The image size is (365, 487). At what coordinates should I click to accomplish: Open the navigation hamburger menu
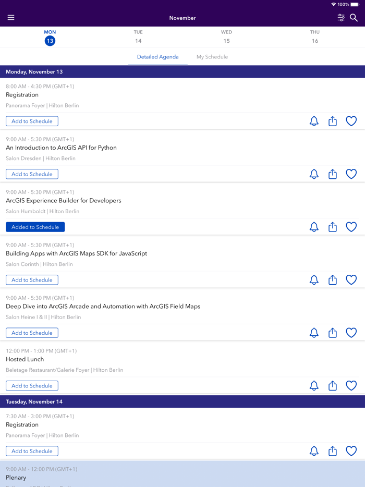(x=10, y=17)
